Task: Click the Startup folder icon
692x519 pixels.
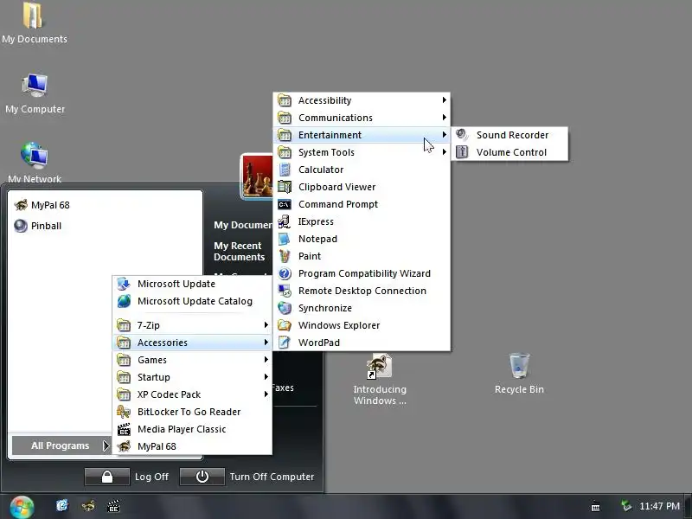Action: click(x=124, y=377)
